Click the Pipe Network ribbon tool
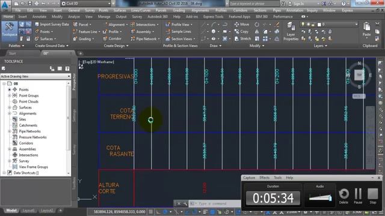 click(x=145, y=38)
